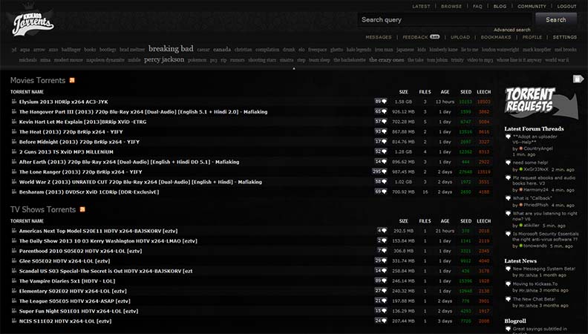Click the KickAss Torrents logo
Image resolution: width=588 pixels, height=334 pixels.
pos(33,24)
